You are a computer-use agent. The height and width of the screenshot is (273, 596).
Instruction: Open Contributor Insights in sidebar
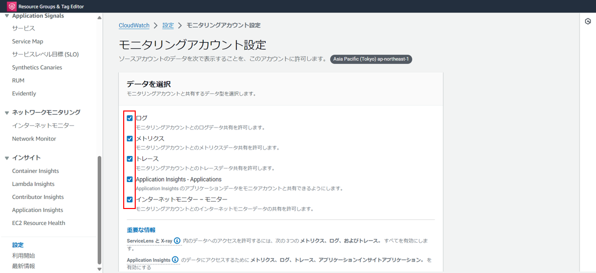38,197
